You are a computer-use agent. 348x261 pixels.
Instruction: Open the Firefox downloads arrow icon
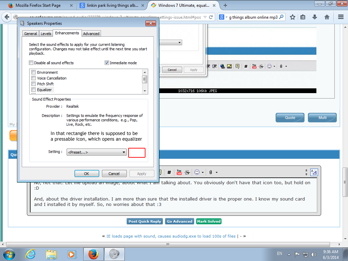314,17
